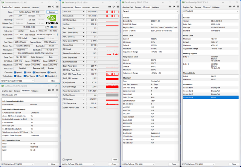Click BIOS save/share icon next to BIOS Version
This screenshot has height=167, width=241.
(x=47, y=27)
